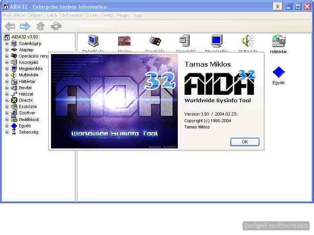Go forward with the blue right arrow
The width and height of the screenshot is (314, 235).
click(25, 26)
